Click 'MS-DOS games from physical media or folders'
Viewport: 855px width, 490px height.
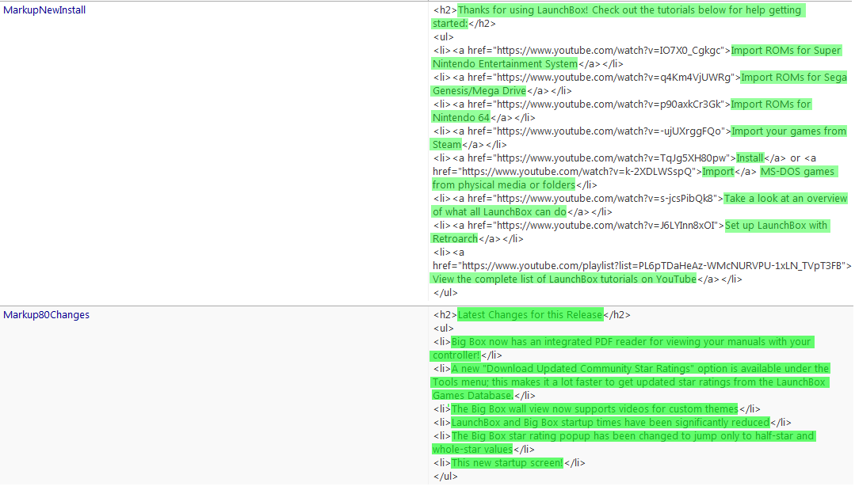(636, 178)
